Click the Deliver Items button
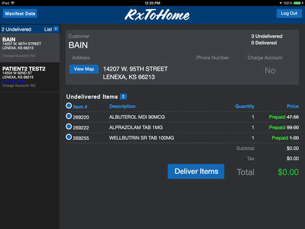 (196, 171)
